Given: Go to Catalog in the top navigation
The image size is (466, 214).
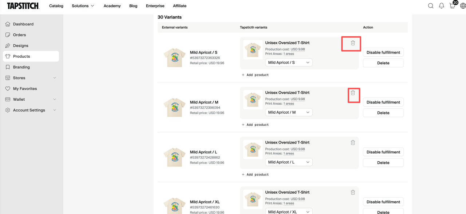Looking at the screenshot, I should coord(56,6).
